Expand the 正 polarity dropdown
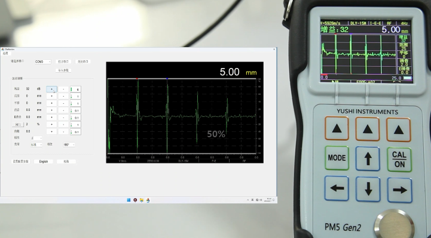 (36, 138)
